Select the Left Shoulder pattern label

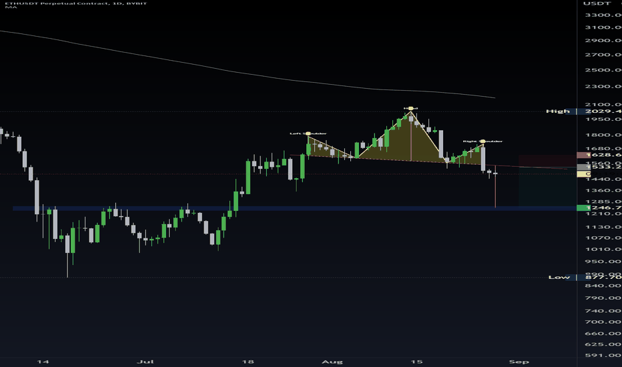[x=308, y=133]
